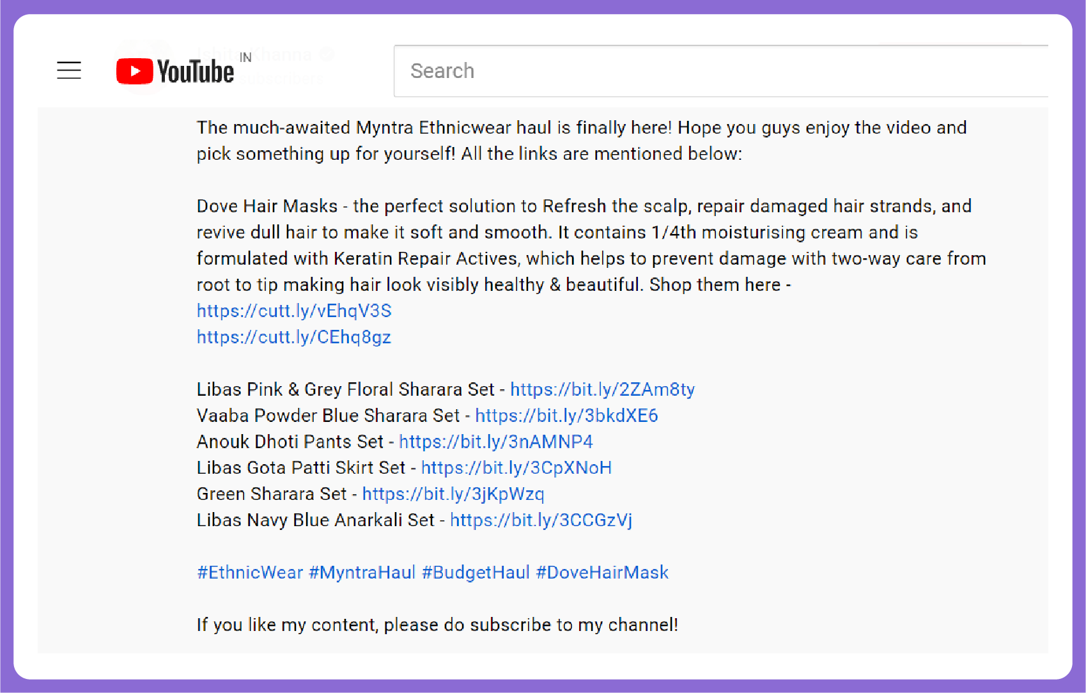Click 'please do subscribe to my channel' line
The image size is (1086, 693).
click(437, 625)
